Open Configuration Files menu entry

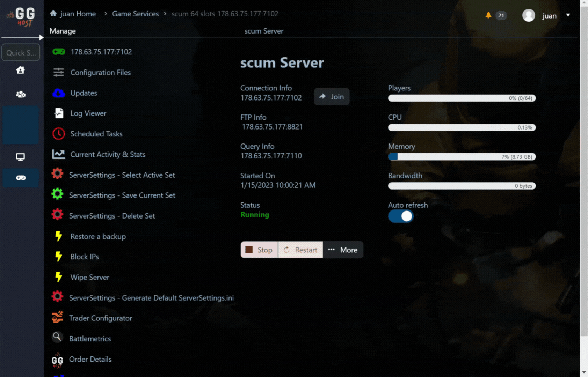(100, 72)
